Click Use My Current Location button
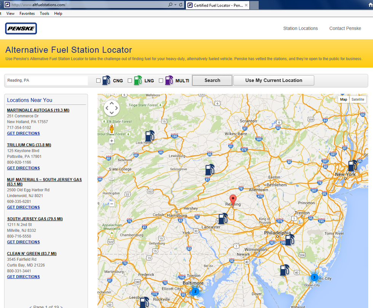 (274, 80)
